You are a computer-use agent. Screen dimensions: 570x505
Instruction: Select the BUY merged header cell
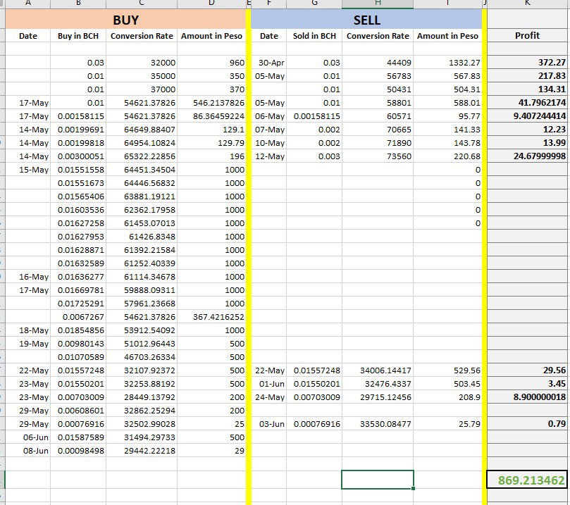[126, 20]
